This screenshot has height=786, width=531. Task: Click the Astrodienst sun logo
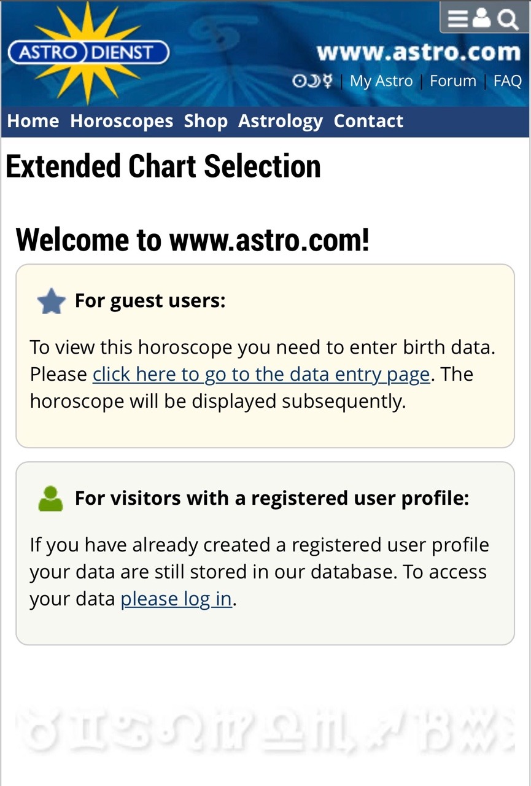pyautogui.click(x=88, y=53)
